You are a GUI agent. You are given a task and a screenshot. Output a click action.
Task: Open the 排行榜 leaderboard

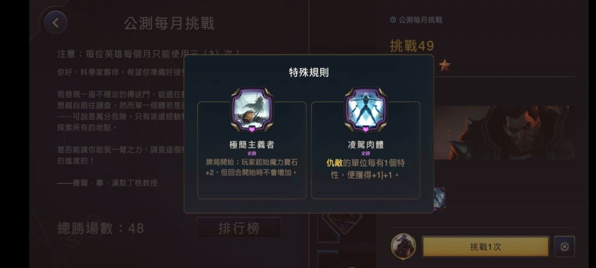pos(239,228)
